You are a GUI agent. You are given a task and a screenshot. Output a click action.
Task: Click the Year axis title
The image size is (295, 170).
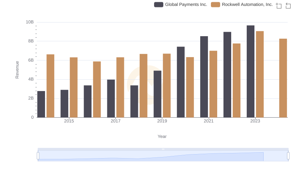[162, 136]
